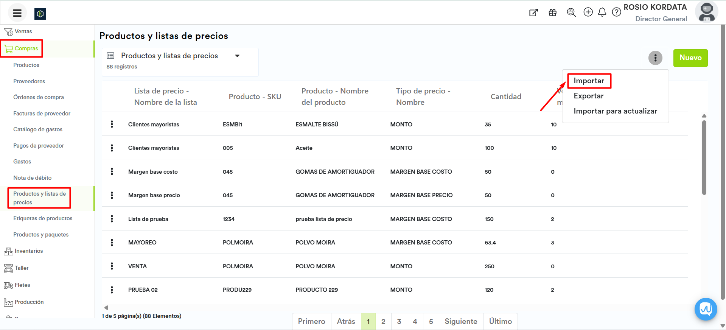Open the hamburger menu icon
The height and width of the screenshot is (330, 726).
pyautogui.click(x=17, y=13)
